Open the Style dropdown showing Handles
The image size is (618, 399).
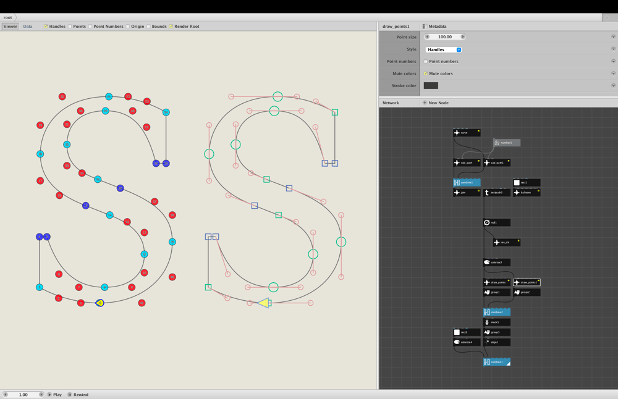pyautogui.click(x=443, y=49)
